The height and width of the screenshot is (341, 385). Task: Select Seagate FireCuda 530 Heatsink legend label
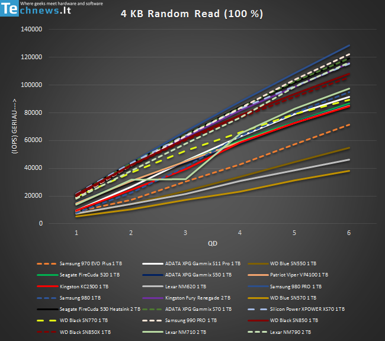(100, 309)
